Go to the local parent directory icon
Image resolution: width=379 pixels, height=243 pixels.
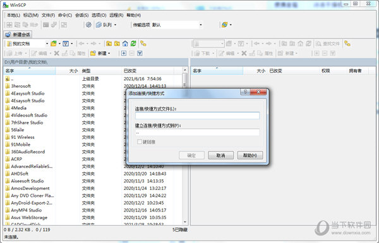[x=109, y=44]
